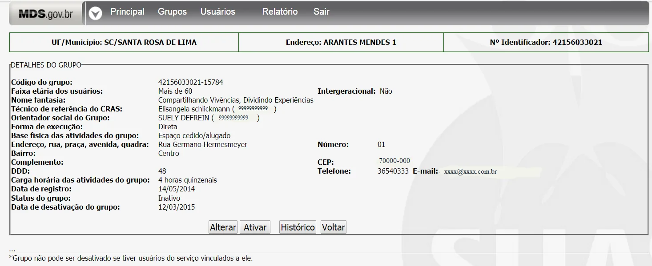The height and width of the screenshot is (266, 652).
Task: Click the UF/Municipio SC/SANTA ROSA DE LIMA header
Action: (x=124, y=43)
